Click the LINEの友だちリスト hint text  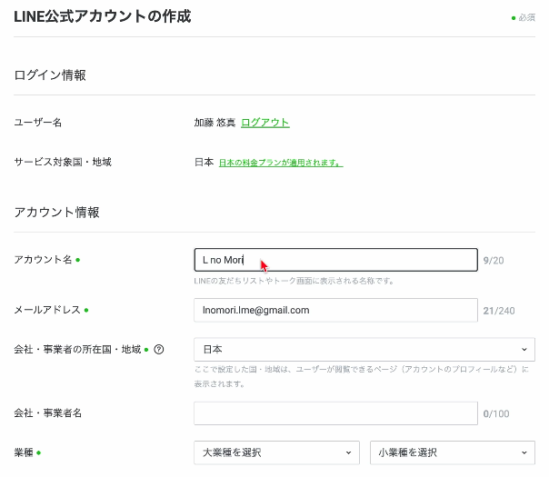[294, 281]
